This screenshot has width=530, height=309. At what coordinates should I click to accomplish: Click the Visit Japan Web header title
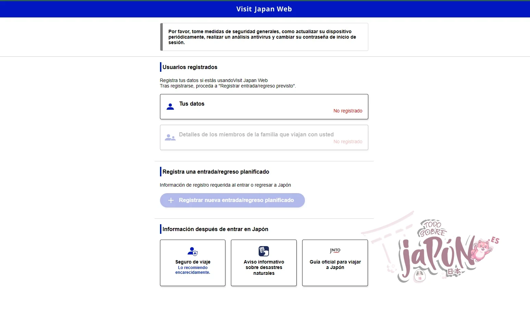coord(264,9)
